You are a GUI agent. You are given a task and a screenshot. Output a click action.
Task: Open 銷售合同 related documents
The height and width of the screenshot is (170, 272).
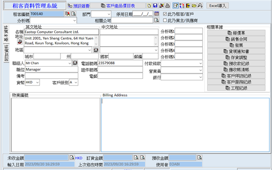(236, 39)
